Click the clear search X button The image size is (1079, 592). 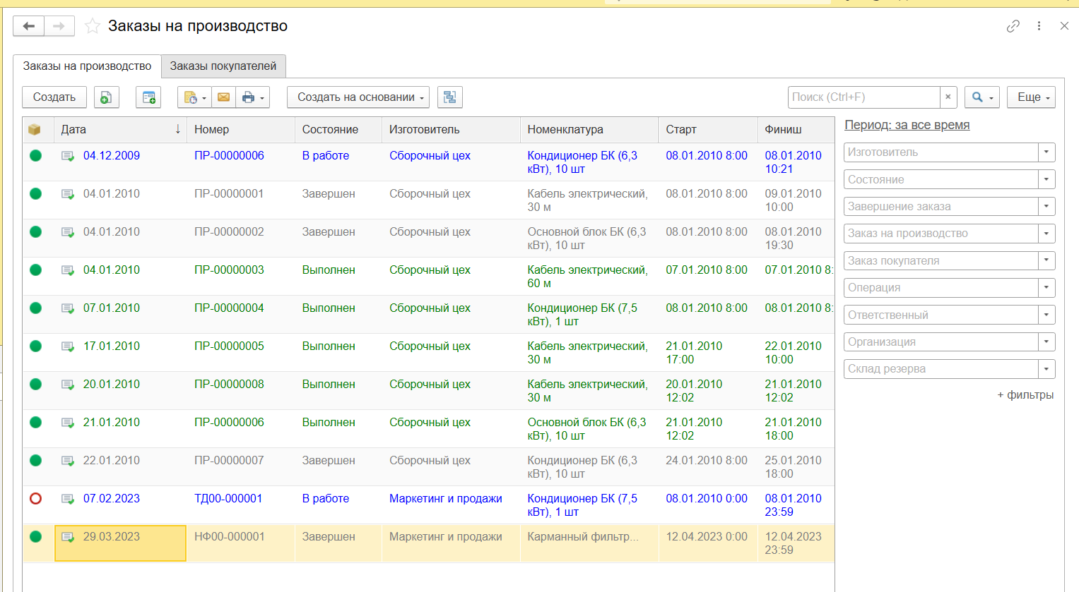(948, 97)
